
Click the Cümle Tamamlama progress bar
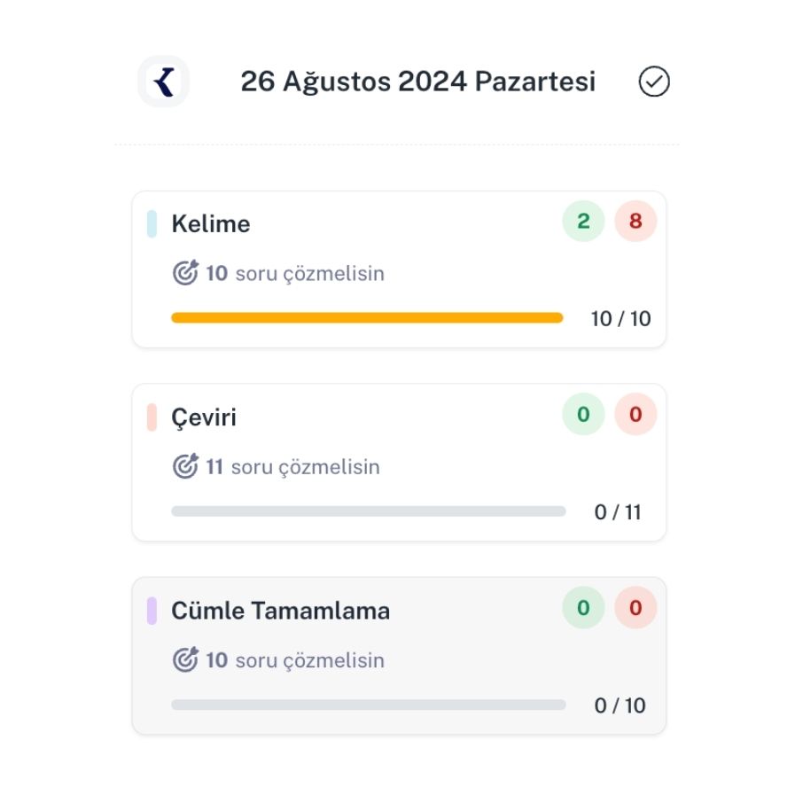[x=369, y=705]
